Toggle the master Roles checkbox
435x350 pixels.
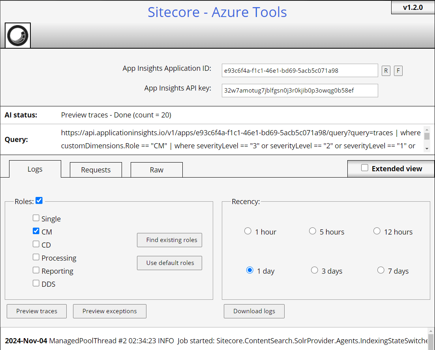[39, 201]
